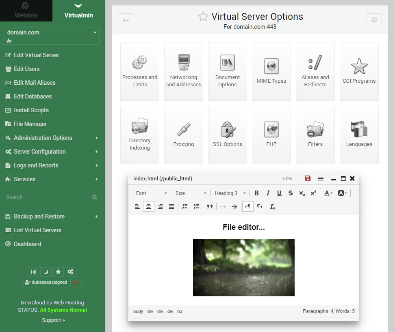Open SSL Options
395x332 pixels.
tap(227, 135)
